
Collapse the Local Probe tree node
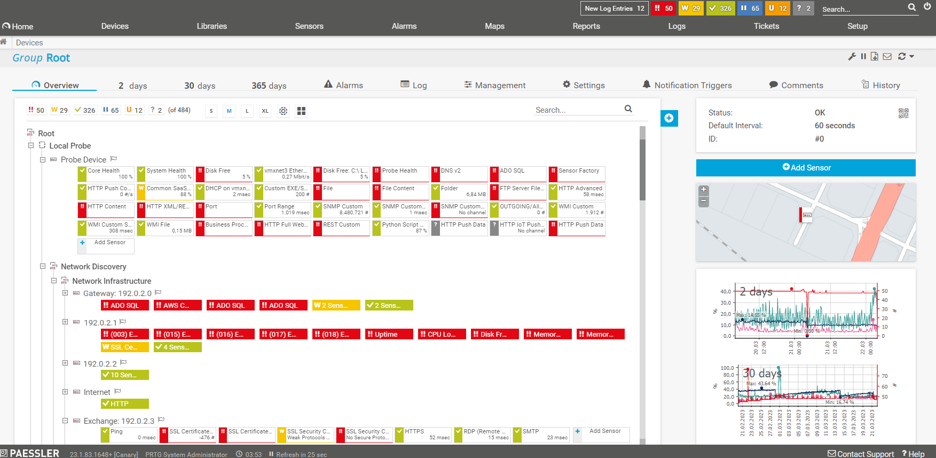(x=31, y=145)
